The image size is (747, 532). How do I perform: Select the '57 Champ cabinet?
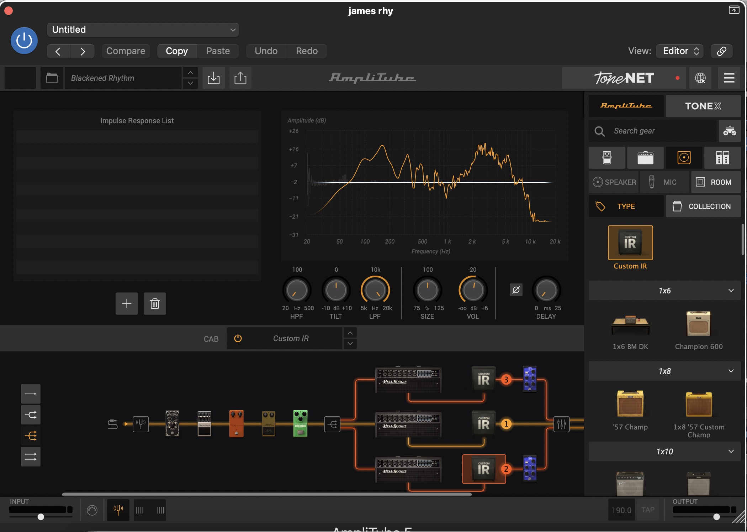[630, 403]
